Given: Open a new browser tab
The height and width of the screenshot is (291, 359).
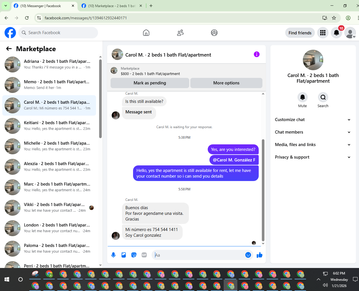Looking at the screenshot, I should tap(151, 6).
